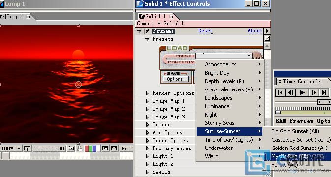Open the About link for Psunami

tap(255, 31)
